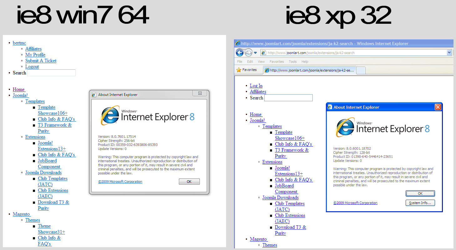Click inside the Search input field
The image size is (456, 250).
[x=51, y=72]
